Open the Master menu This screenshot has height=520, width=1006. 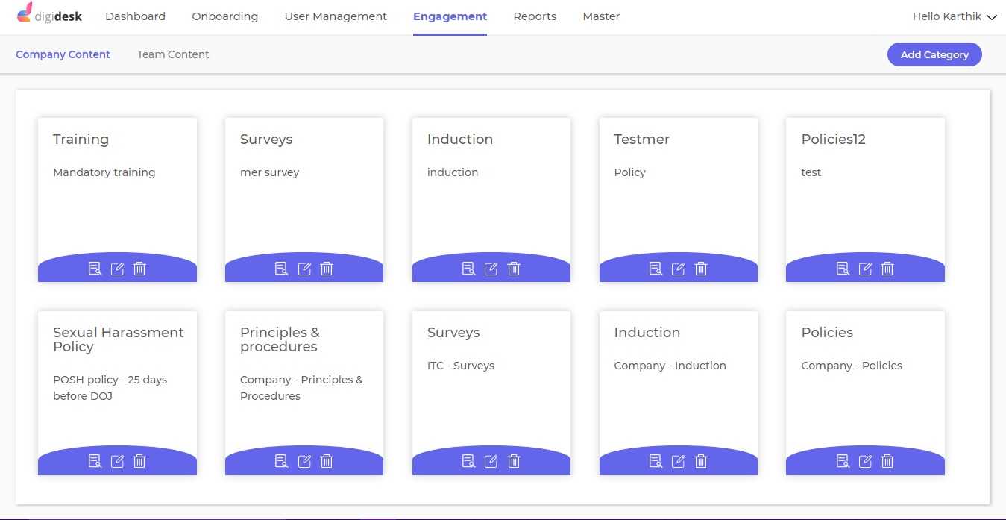pyautogui.click(x=601, y=16)
